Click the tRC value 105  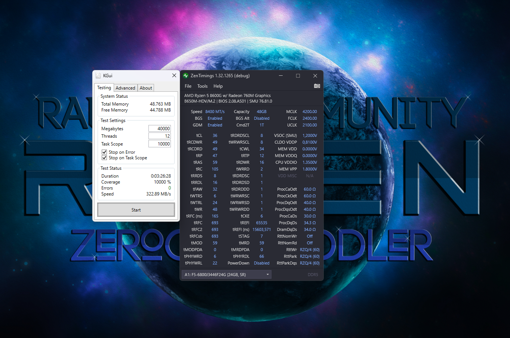[x=215, y=169]
